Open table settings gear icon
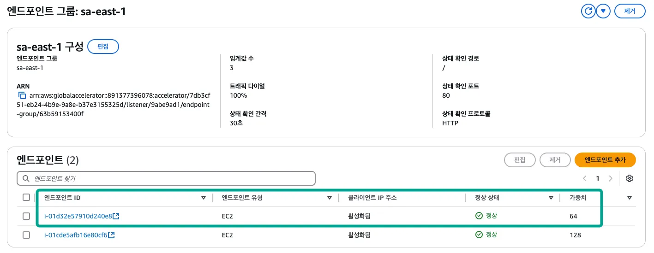Image resolution: width=654 pixels, height=253 pixels. click(x=629, y=179)
